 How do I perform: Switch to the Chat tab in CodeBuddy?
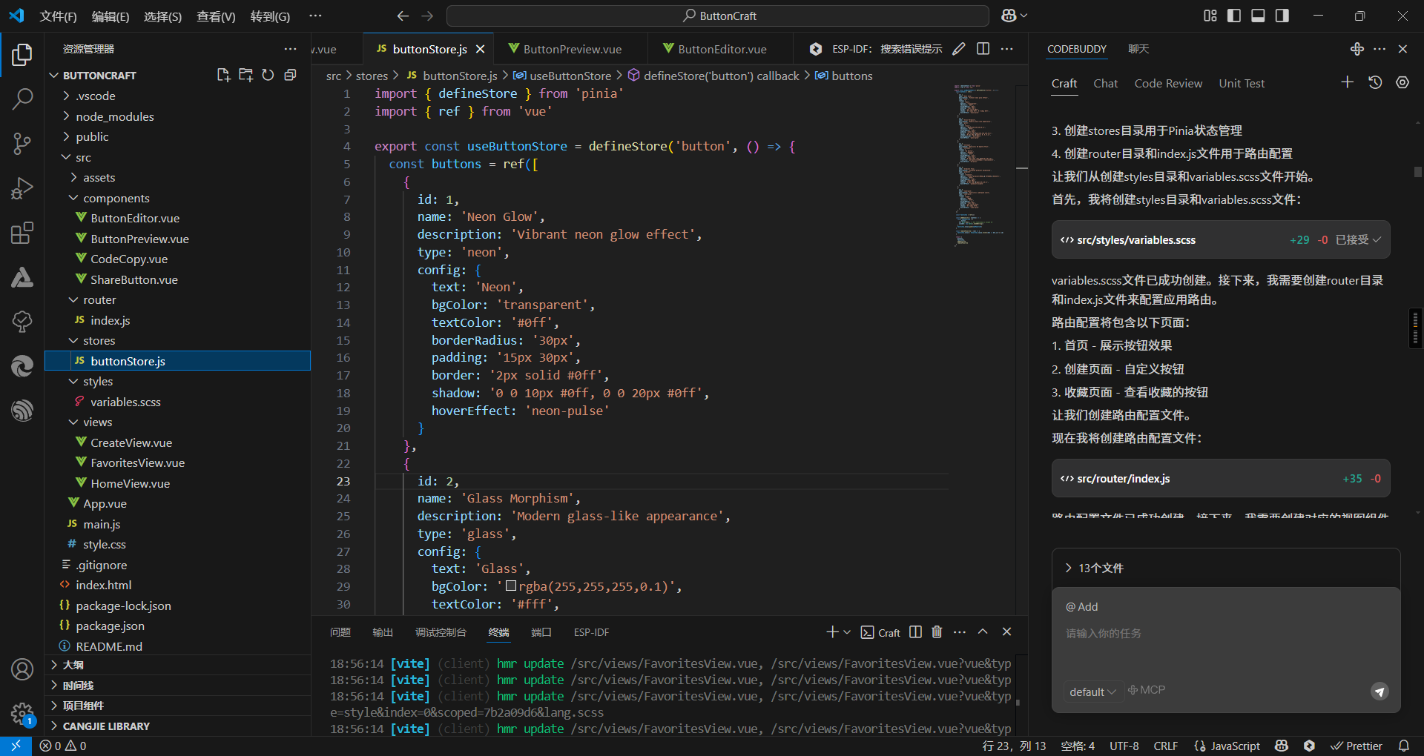[1105, 83]
